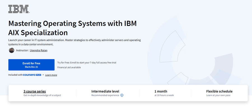Click the Enroll for Free button

click(x=31, y=65)
